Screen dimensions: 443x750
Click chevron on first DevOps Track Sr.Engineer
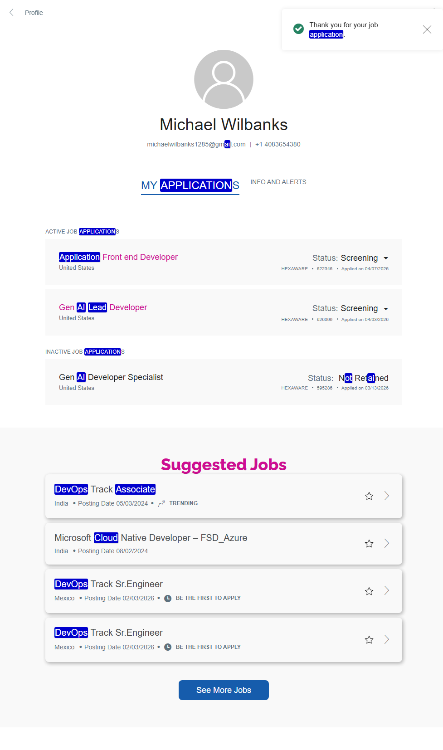coord(387,590)
